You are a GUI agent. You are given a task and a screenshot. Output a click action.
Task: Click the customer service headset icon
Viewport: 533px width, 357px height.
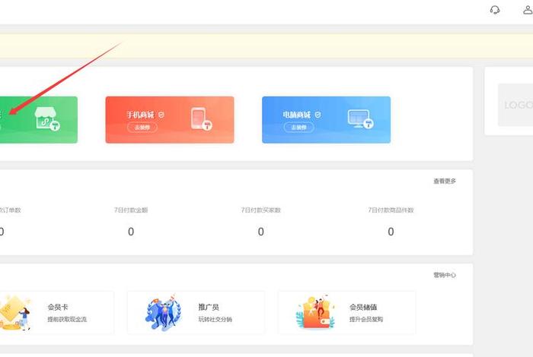click(x=495, y=10)
